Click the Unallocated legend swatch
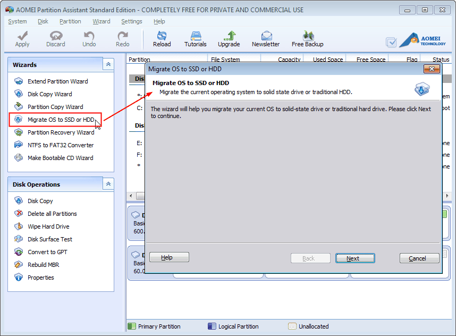Screen dimensions: 456x336 click(x=292, y=326)
